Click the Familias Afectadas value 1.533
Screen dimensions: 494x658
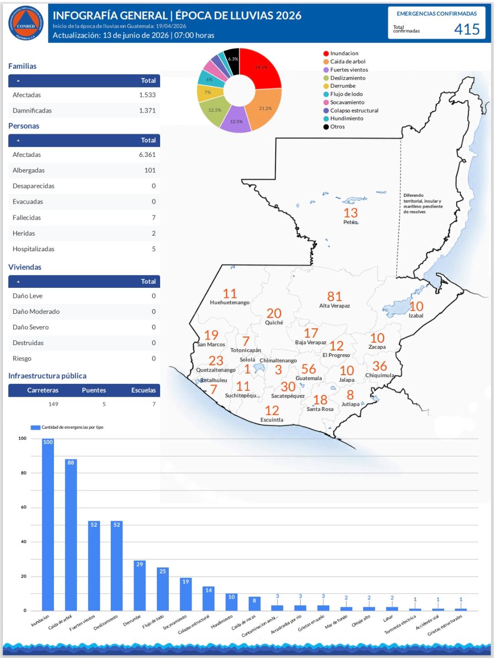(x=147, y=95)
